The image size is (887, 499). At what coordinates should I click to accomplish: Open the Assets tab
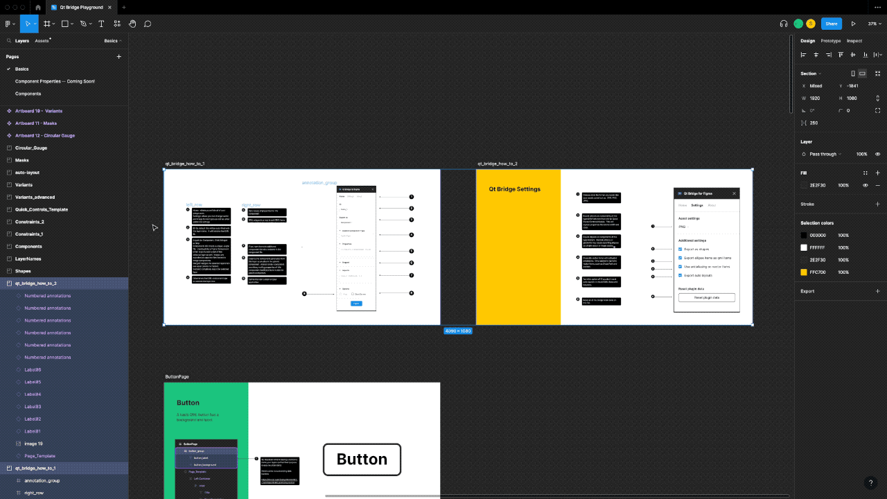click(x=42, y=41)
